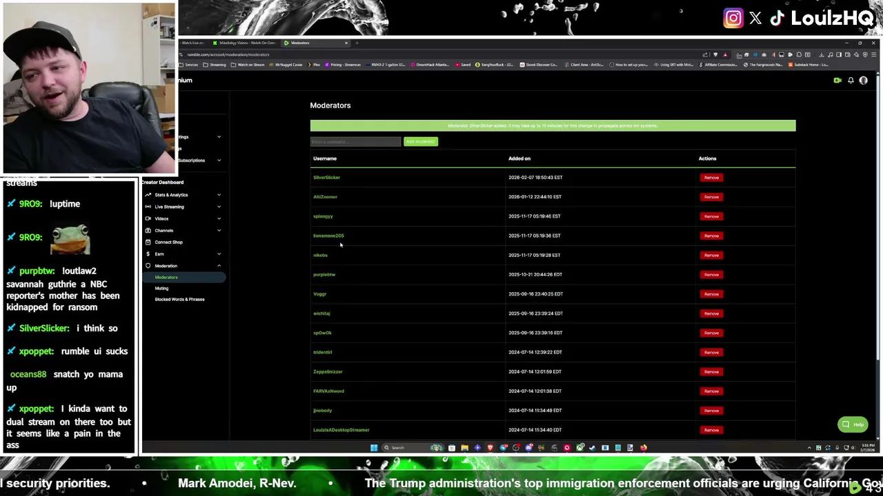The height and width of the screenshot is (496, 883).
Task: Open Discord from the taskbar
Action: click(529, 448)
